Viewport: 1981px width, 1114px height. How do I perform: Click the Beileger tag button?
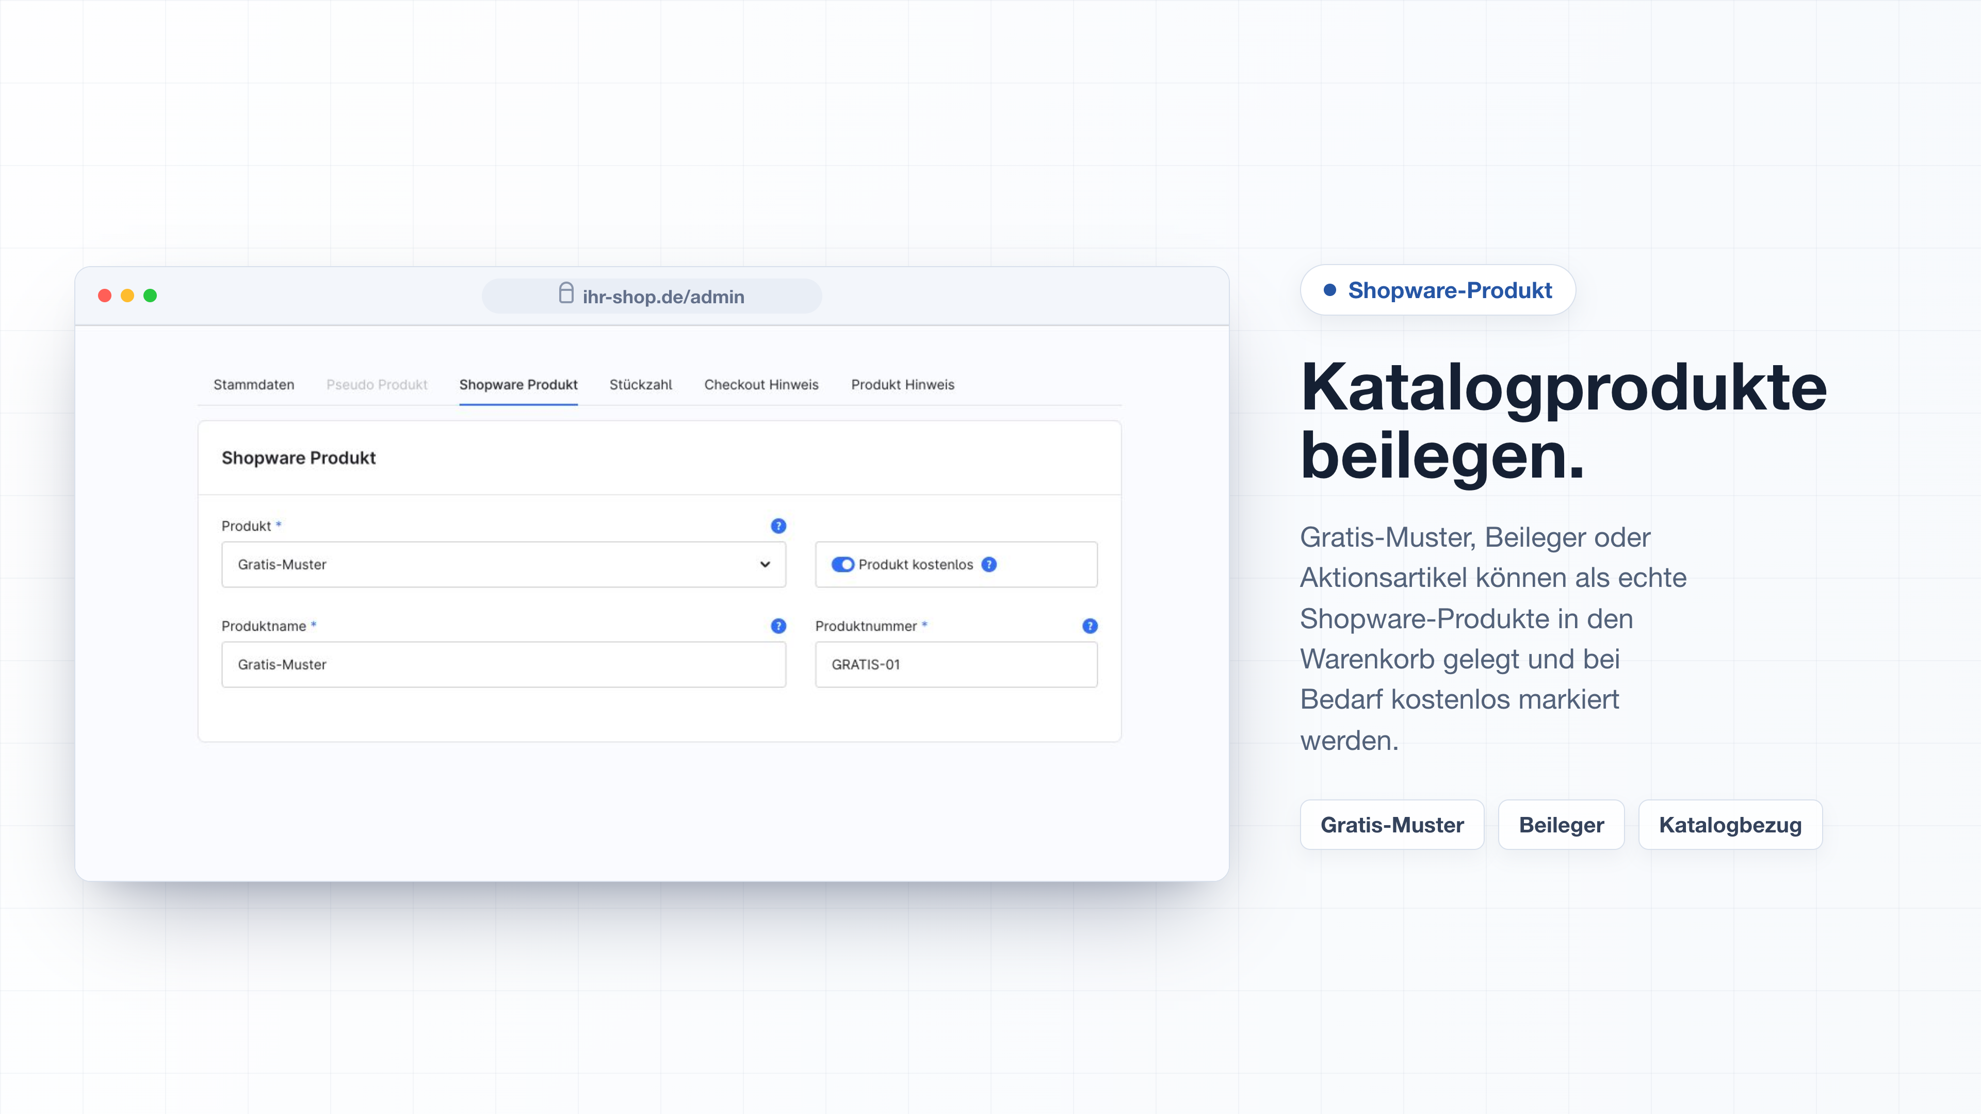pos(1561,825)
